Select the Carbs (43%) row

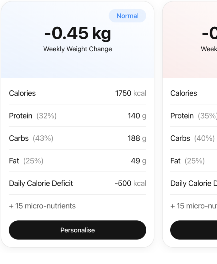[x=77, y=138]
